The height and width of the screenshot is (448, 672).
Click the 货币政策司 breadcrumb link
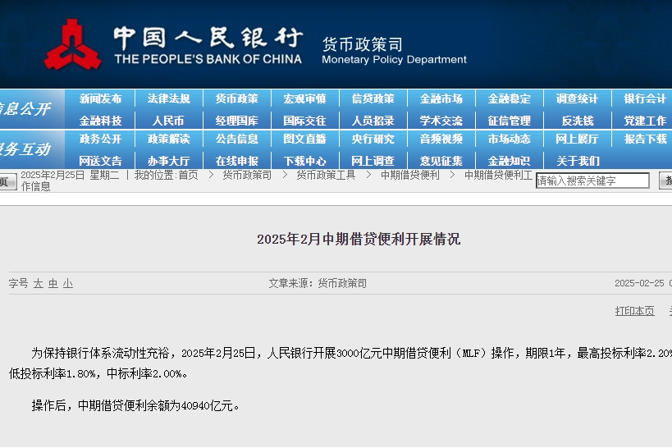(247, 175)
